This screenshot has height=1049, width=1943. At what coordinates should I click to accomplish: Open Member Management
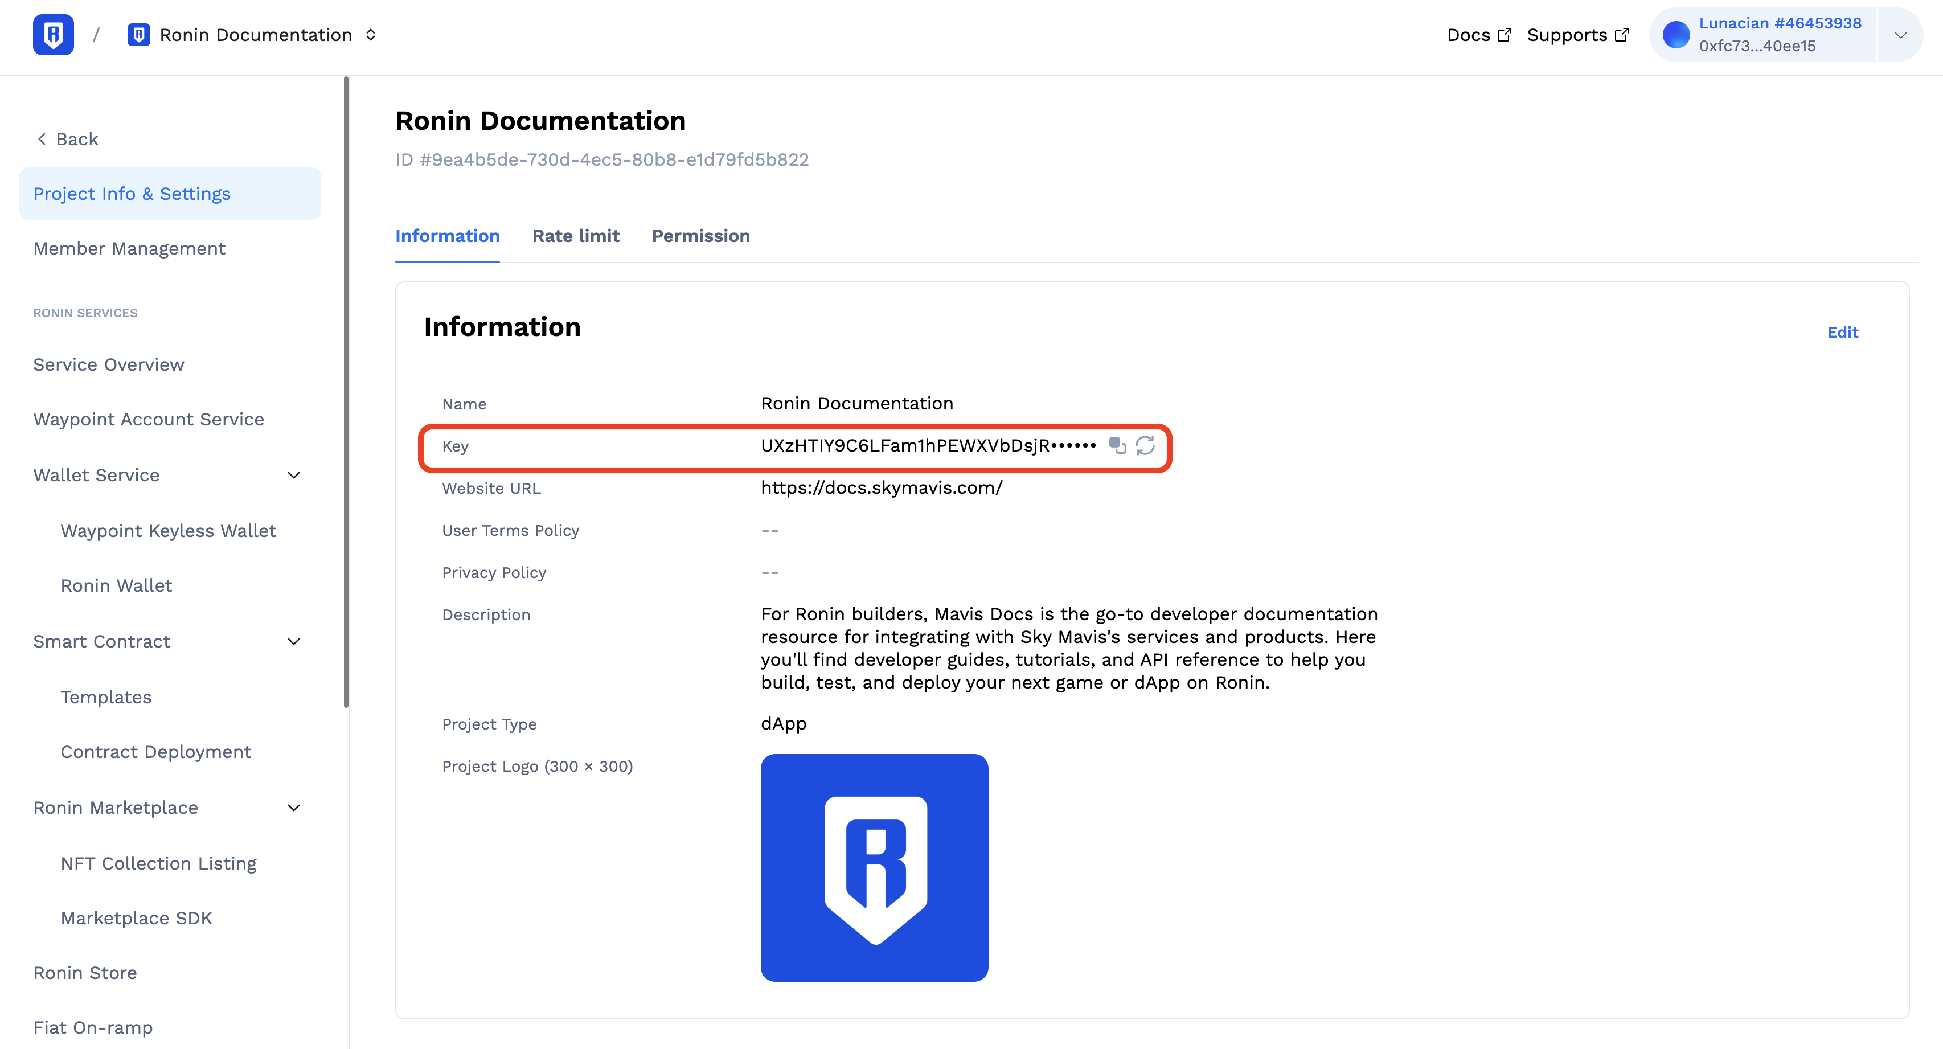pyautogui.click(x=129, y=248)
